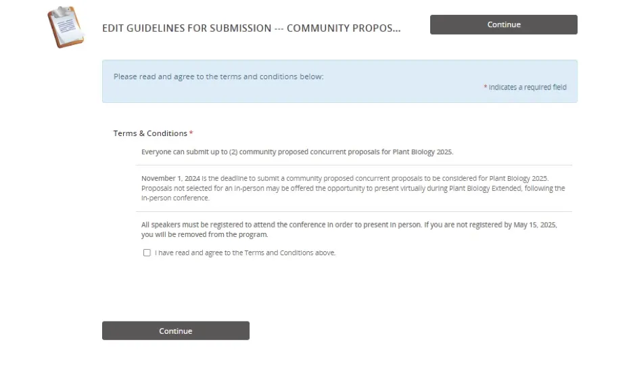Click the 'Terms & Conditions' field label
633x371 pixels.
tap(150, 133)
